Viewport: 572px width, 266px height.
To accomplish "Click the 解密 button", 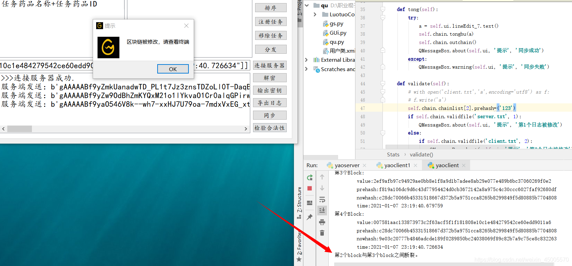I will [x=270, y=78].
